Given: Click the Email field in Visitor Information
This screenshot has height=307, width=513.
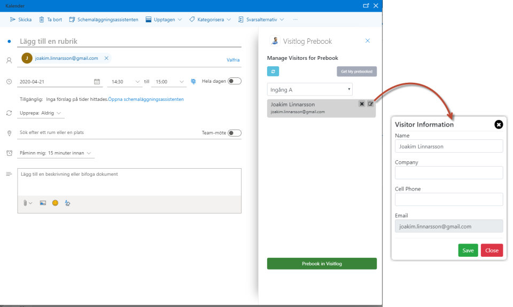Looking at the screenshot, I should [449, 226].
